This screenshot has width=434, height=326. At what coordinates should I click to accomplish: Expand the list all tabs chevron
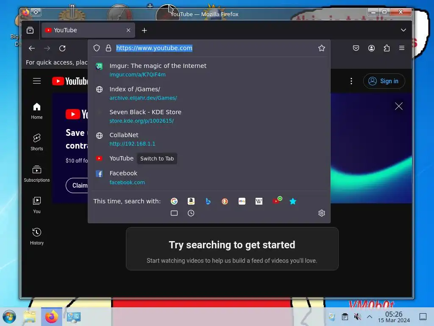click(x=403, y=30)
